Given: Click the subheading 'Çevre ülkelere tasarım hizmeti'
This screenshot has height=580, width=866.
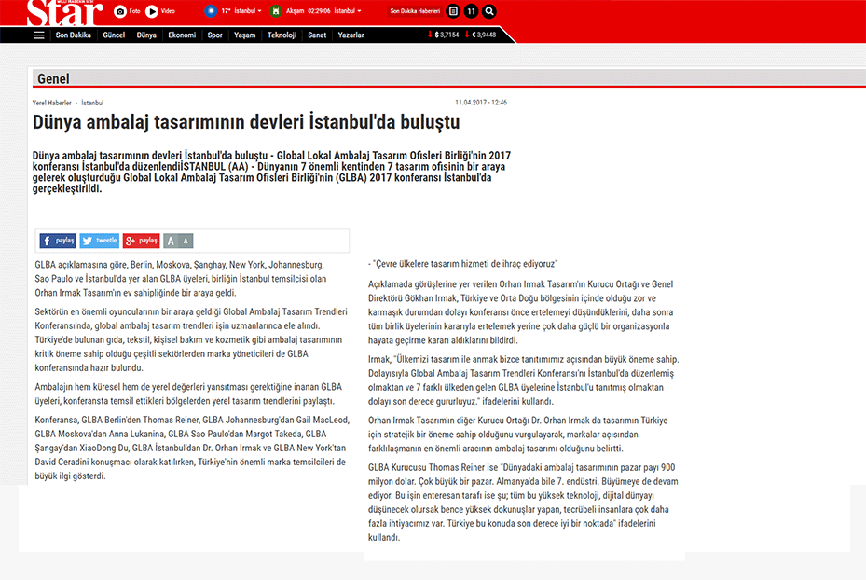Looking at the screenshot, I should coord(462,264).
